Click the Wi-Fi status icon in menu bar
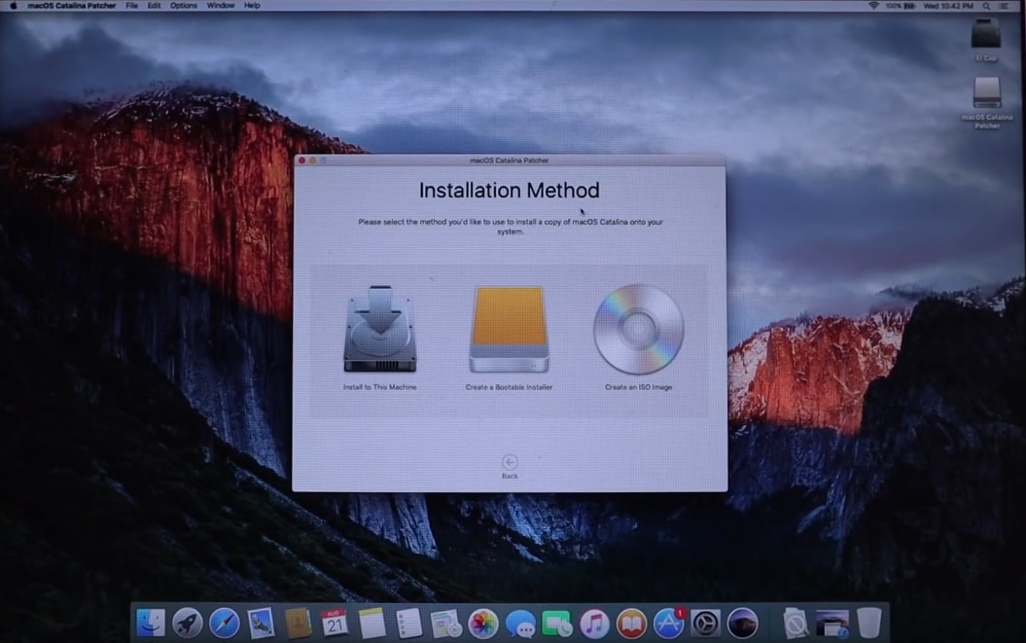Image resolution: width=1026 pixels, height=643 pixels. (x=873, y=6)
